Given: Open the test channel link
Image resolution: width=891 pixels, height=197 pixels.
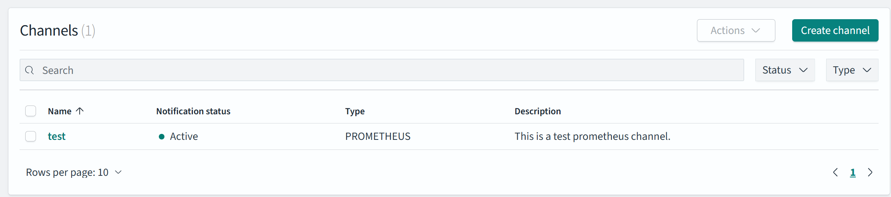Looking at the screenshot, I should [56, 136].
